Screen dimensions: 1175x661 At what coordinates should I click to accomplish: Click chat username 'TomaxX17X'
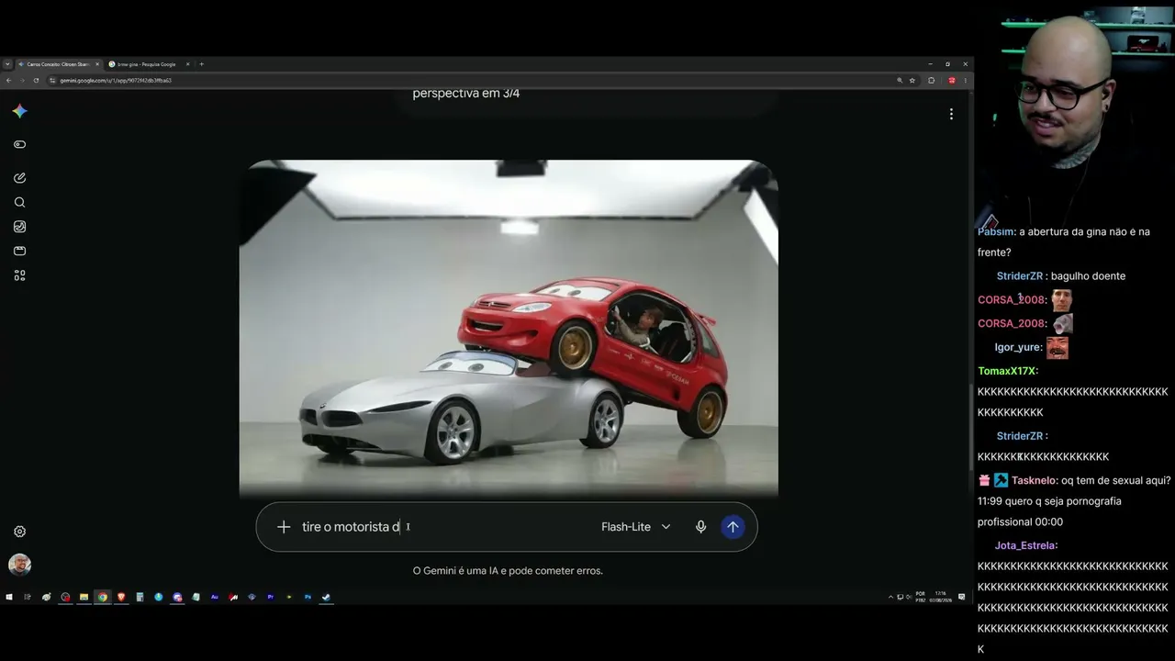1007,372
